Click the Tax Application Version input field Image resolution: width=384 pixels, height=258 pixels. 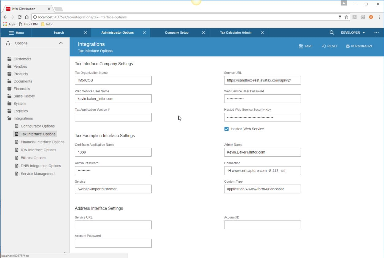[113, 117]
